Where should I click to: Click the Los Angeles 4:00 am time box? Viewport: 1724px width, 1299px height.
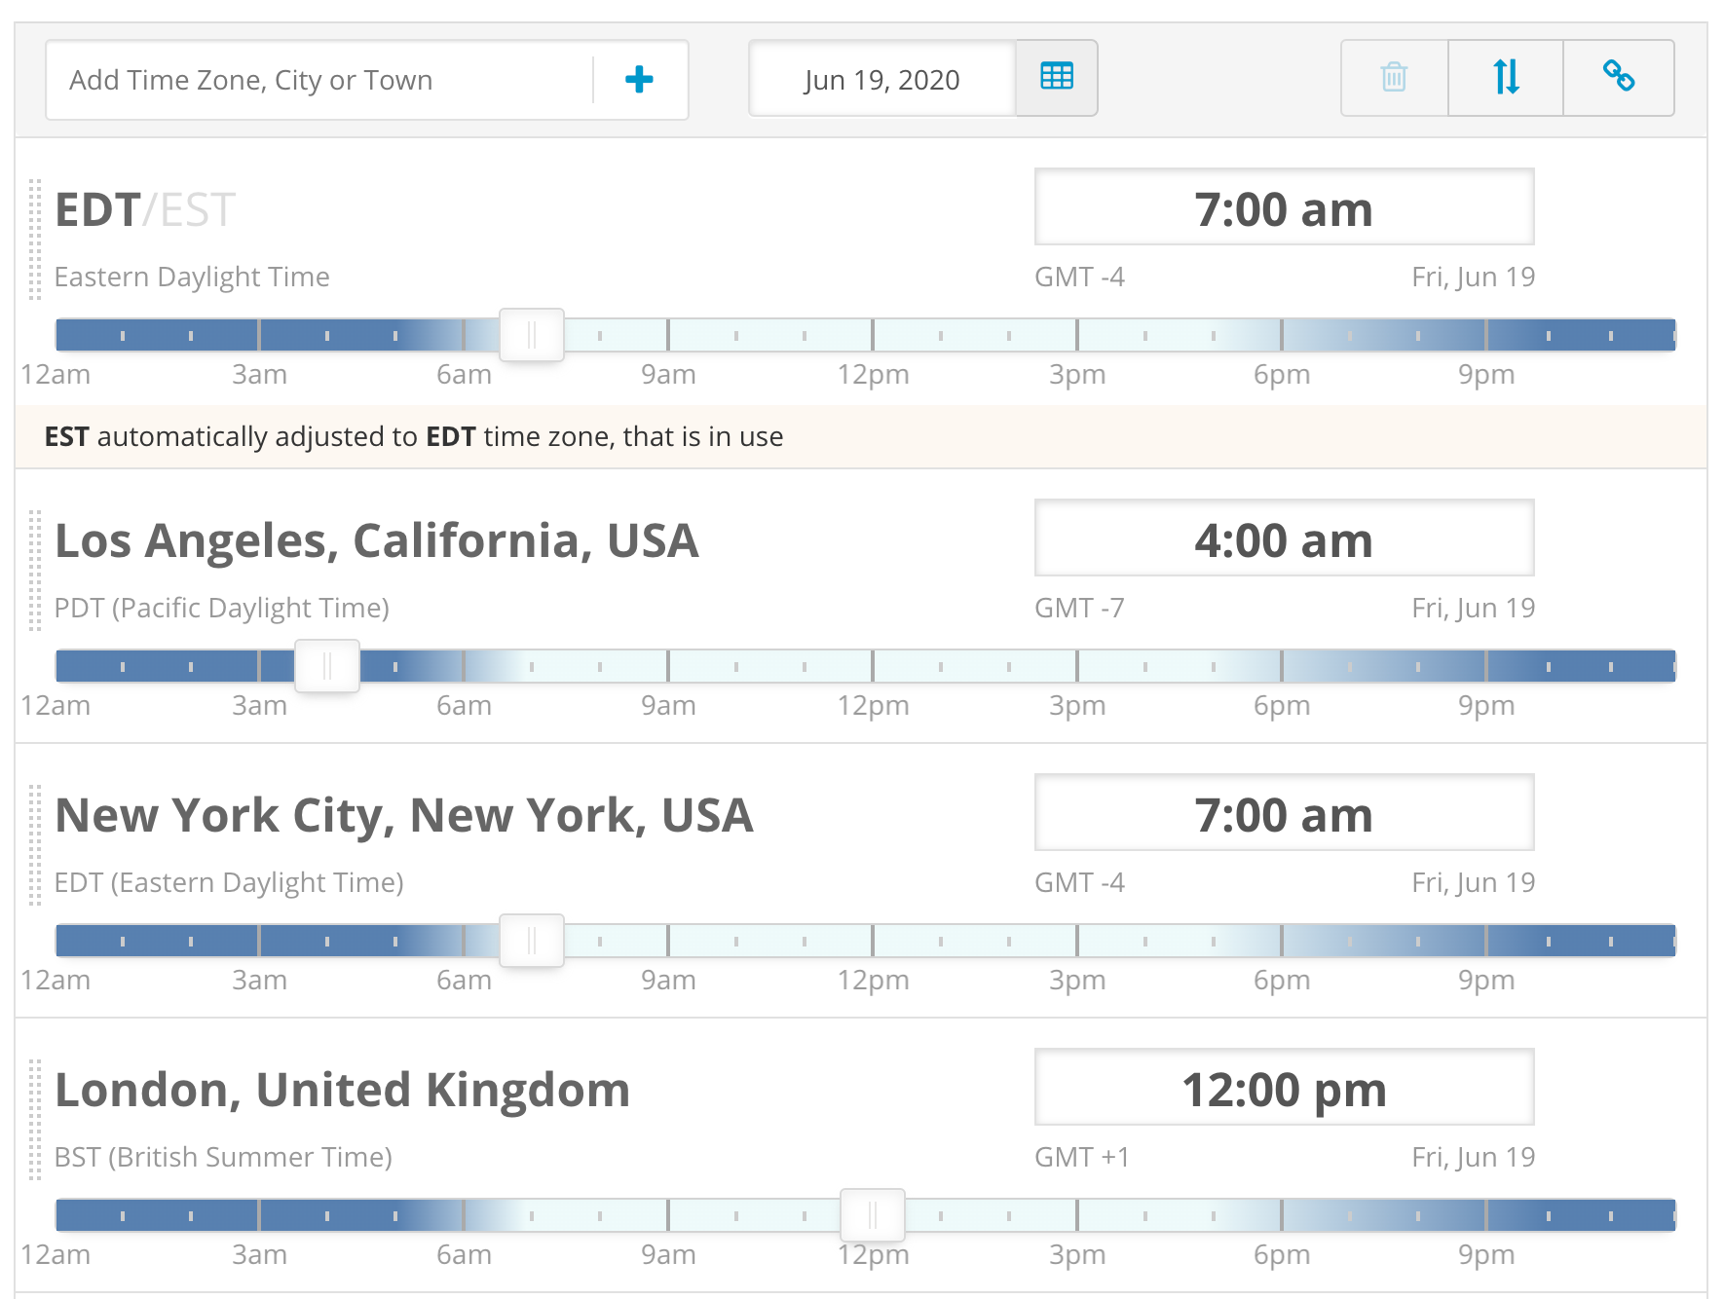click(x=1284, y=539)
